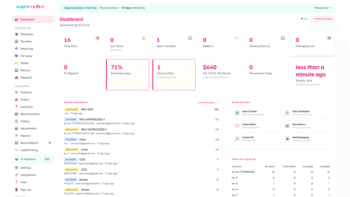Screen dimensions: 350x197
Task: Click the Products icon in sidebar
Action: [x=16, y=92]
